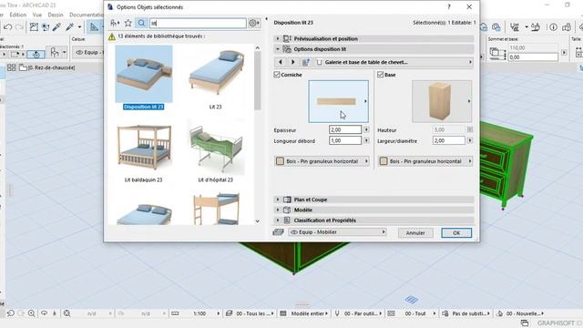Click the zoom in magnifier at bottom
The height and width of the screenshot is (328, 583).
pos(32,313)
